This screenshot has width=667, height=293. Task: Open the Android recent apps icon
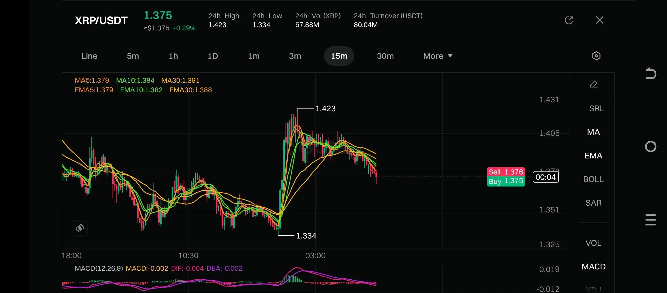[x=650, y=219]
